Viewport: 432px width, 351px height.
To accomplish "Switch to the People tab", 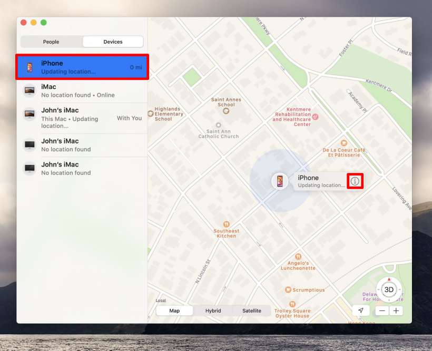I will click(x=51, y=42).
